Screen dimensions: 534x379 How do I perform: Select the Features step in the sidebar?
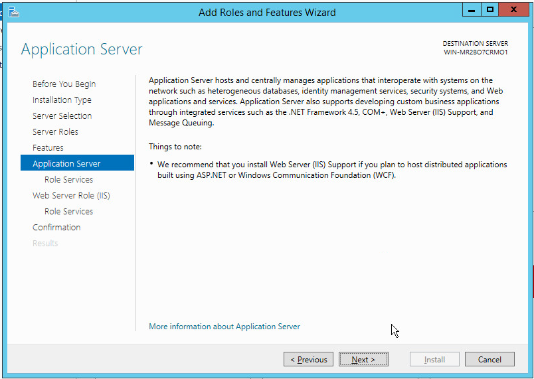(x=48, y=148)
